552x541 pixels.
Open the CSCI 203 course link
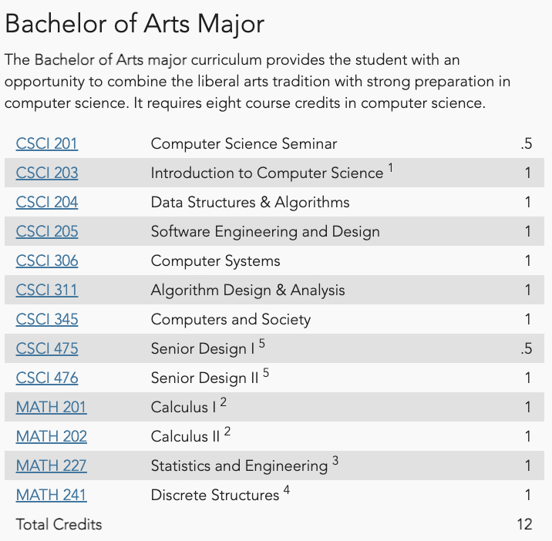(47, 173)
